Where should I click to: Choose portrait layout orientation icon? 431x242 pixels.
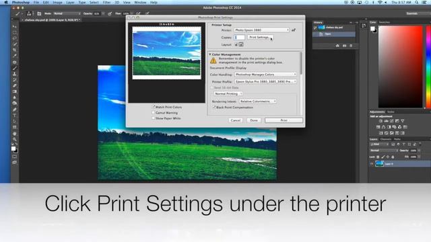pos(236,44)
